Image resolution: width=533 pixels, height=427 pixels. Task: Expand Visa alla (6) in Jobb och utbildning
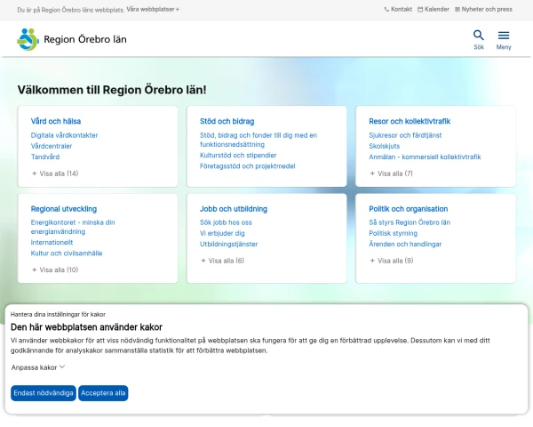coord(222,261)
